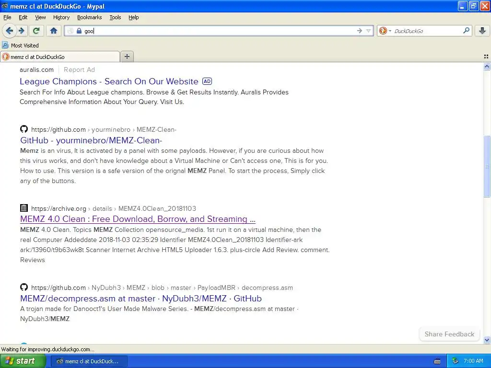This screenshot has width=491, height=368.
Task: Reload the current page
Action: point(36,31)
